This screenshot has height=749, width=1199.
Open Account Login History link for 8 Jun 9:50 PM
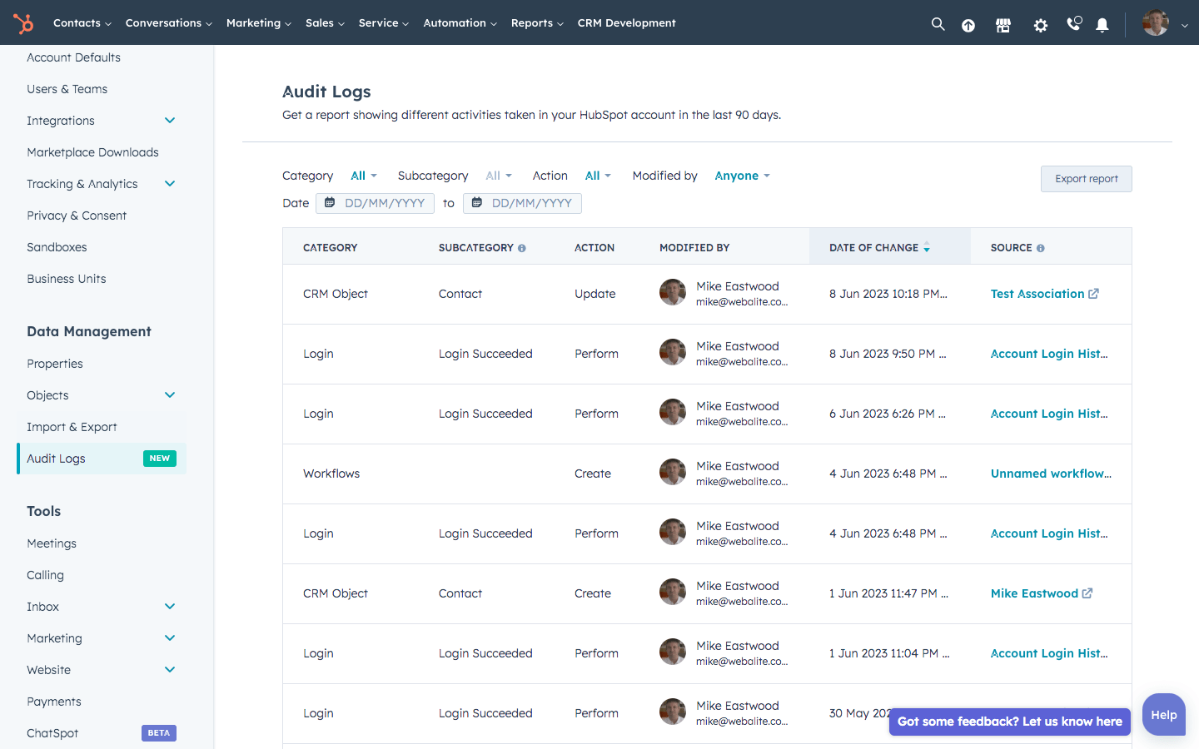click(x=1049, y=354)
